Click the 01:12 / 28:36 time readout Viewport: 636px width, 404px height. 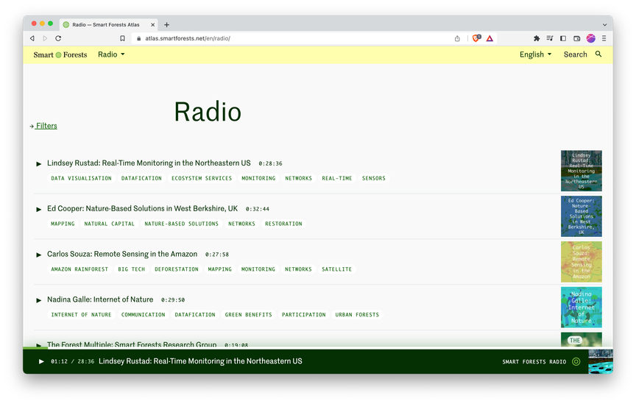pyautogui.click(x=73, y=361)
